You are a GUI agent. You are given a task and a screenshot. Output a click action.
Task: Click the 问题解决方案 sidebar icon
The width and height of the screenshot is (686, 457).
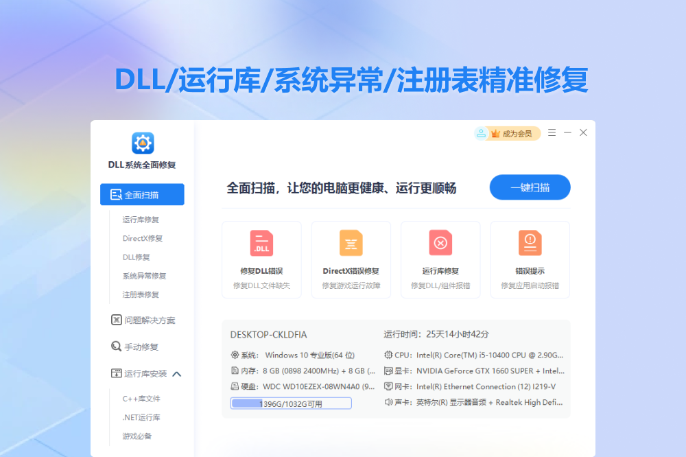coord(116,320)
